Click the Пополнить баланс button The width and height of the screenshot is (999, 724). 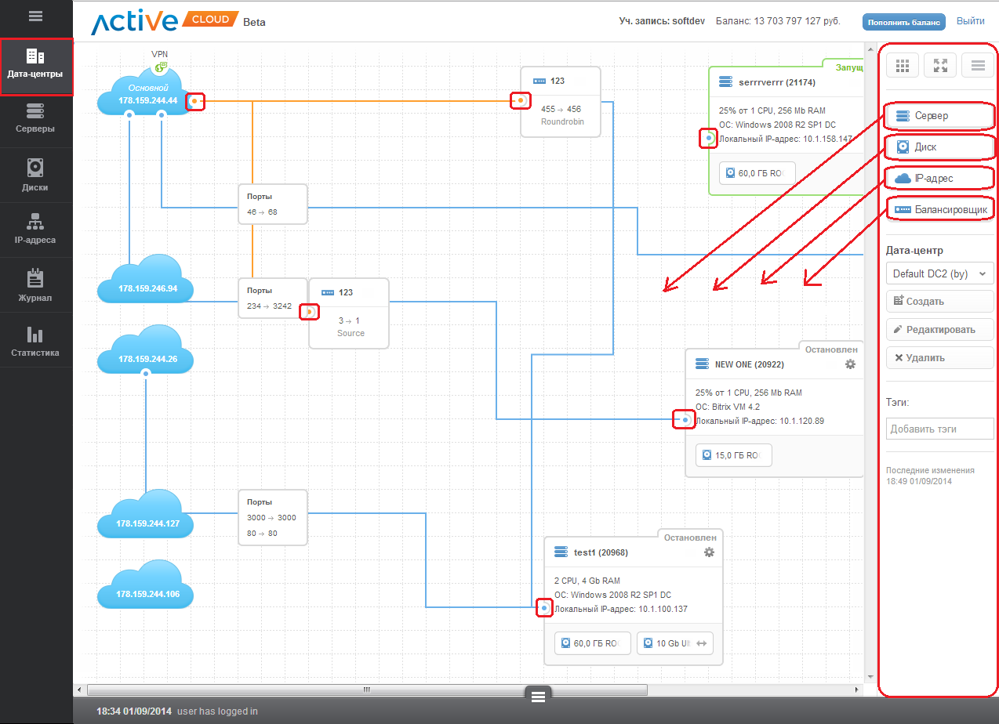click(x=903, y=22)
